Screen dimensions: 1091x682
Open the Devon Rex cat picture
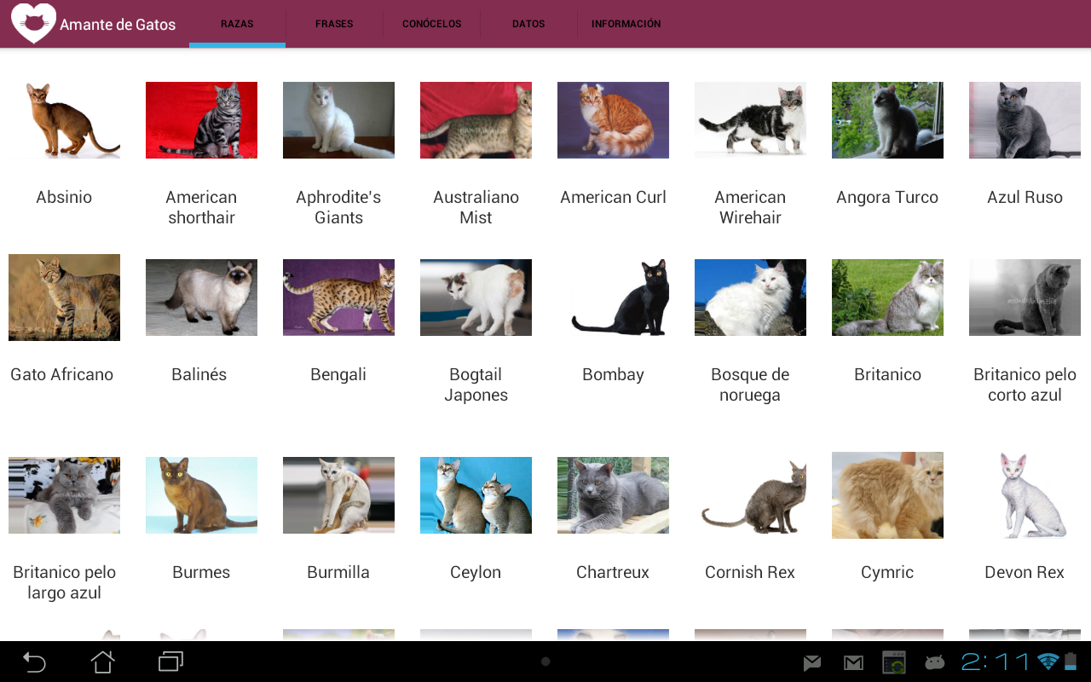[x=1025, y=495]
